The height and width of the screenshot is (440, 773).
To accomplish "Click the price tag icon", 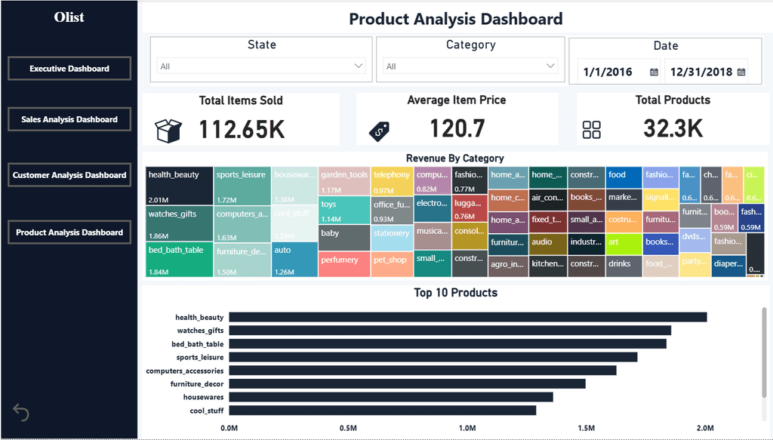I will pyautogui.click(x=379, y=131).
